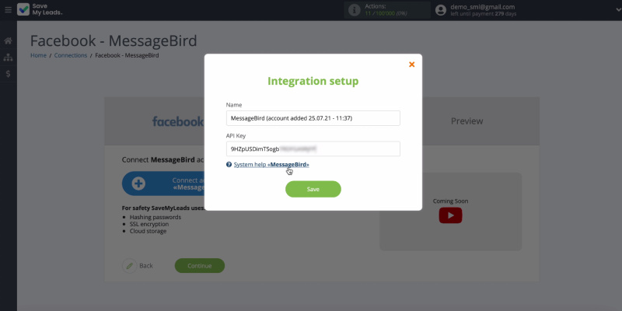Go to Home sidebar icon
Image resolution: width=622 pixels, height=311 pixels.
pos(8,40)
